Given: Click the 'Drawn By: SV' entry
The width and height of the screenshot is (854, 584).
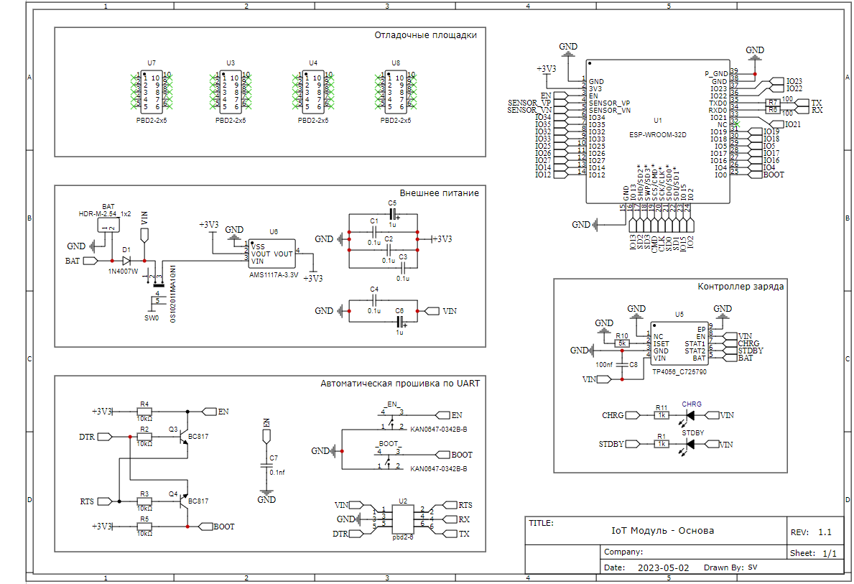Looking at the screenshot, I should 730,567.
